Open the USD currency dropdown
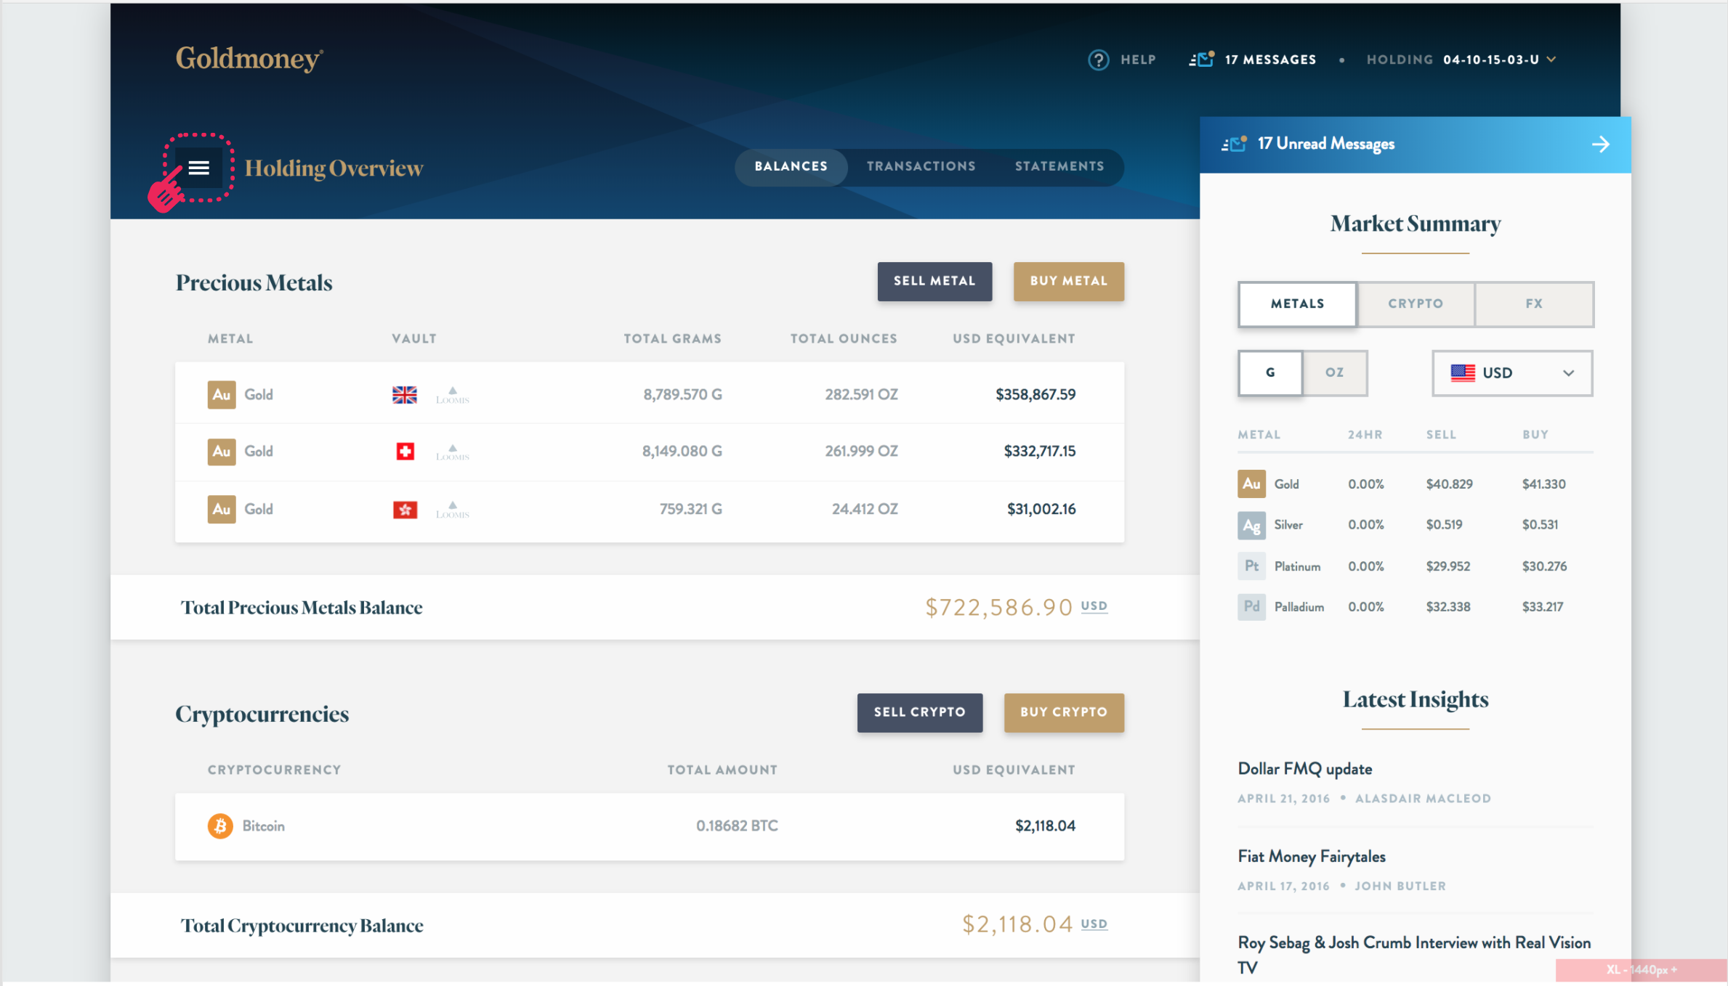This screenshot has width=1728, height=986. coord(1512,373)
